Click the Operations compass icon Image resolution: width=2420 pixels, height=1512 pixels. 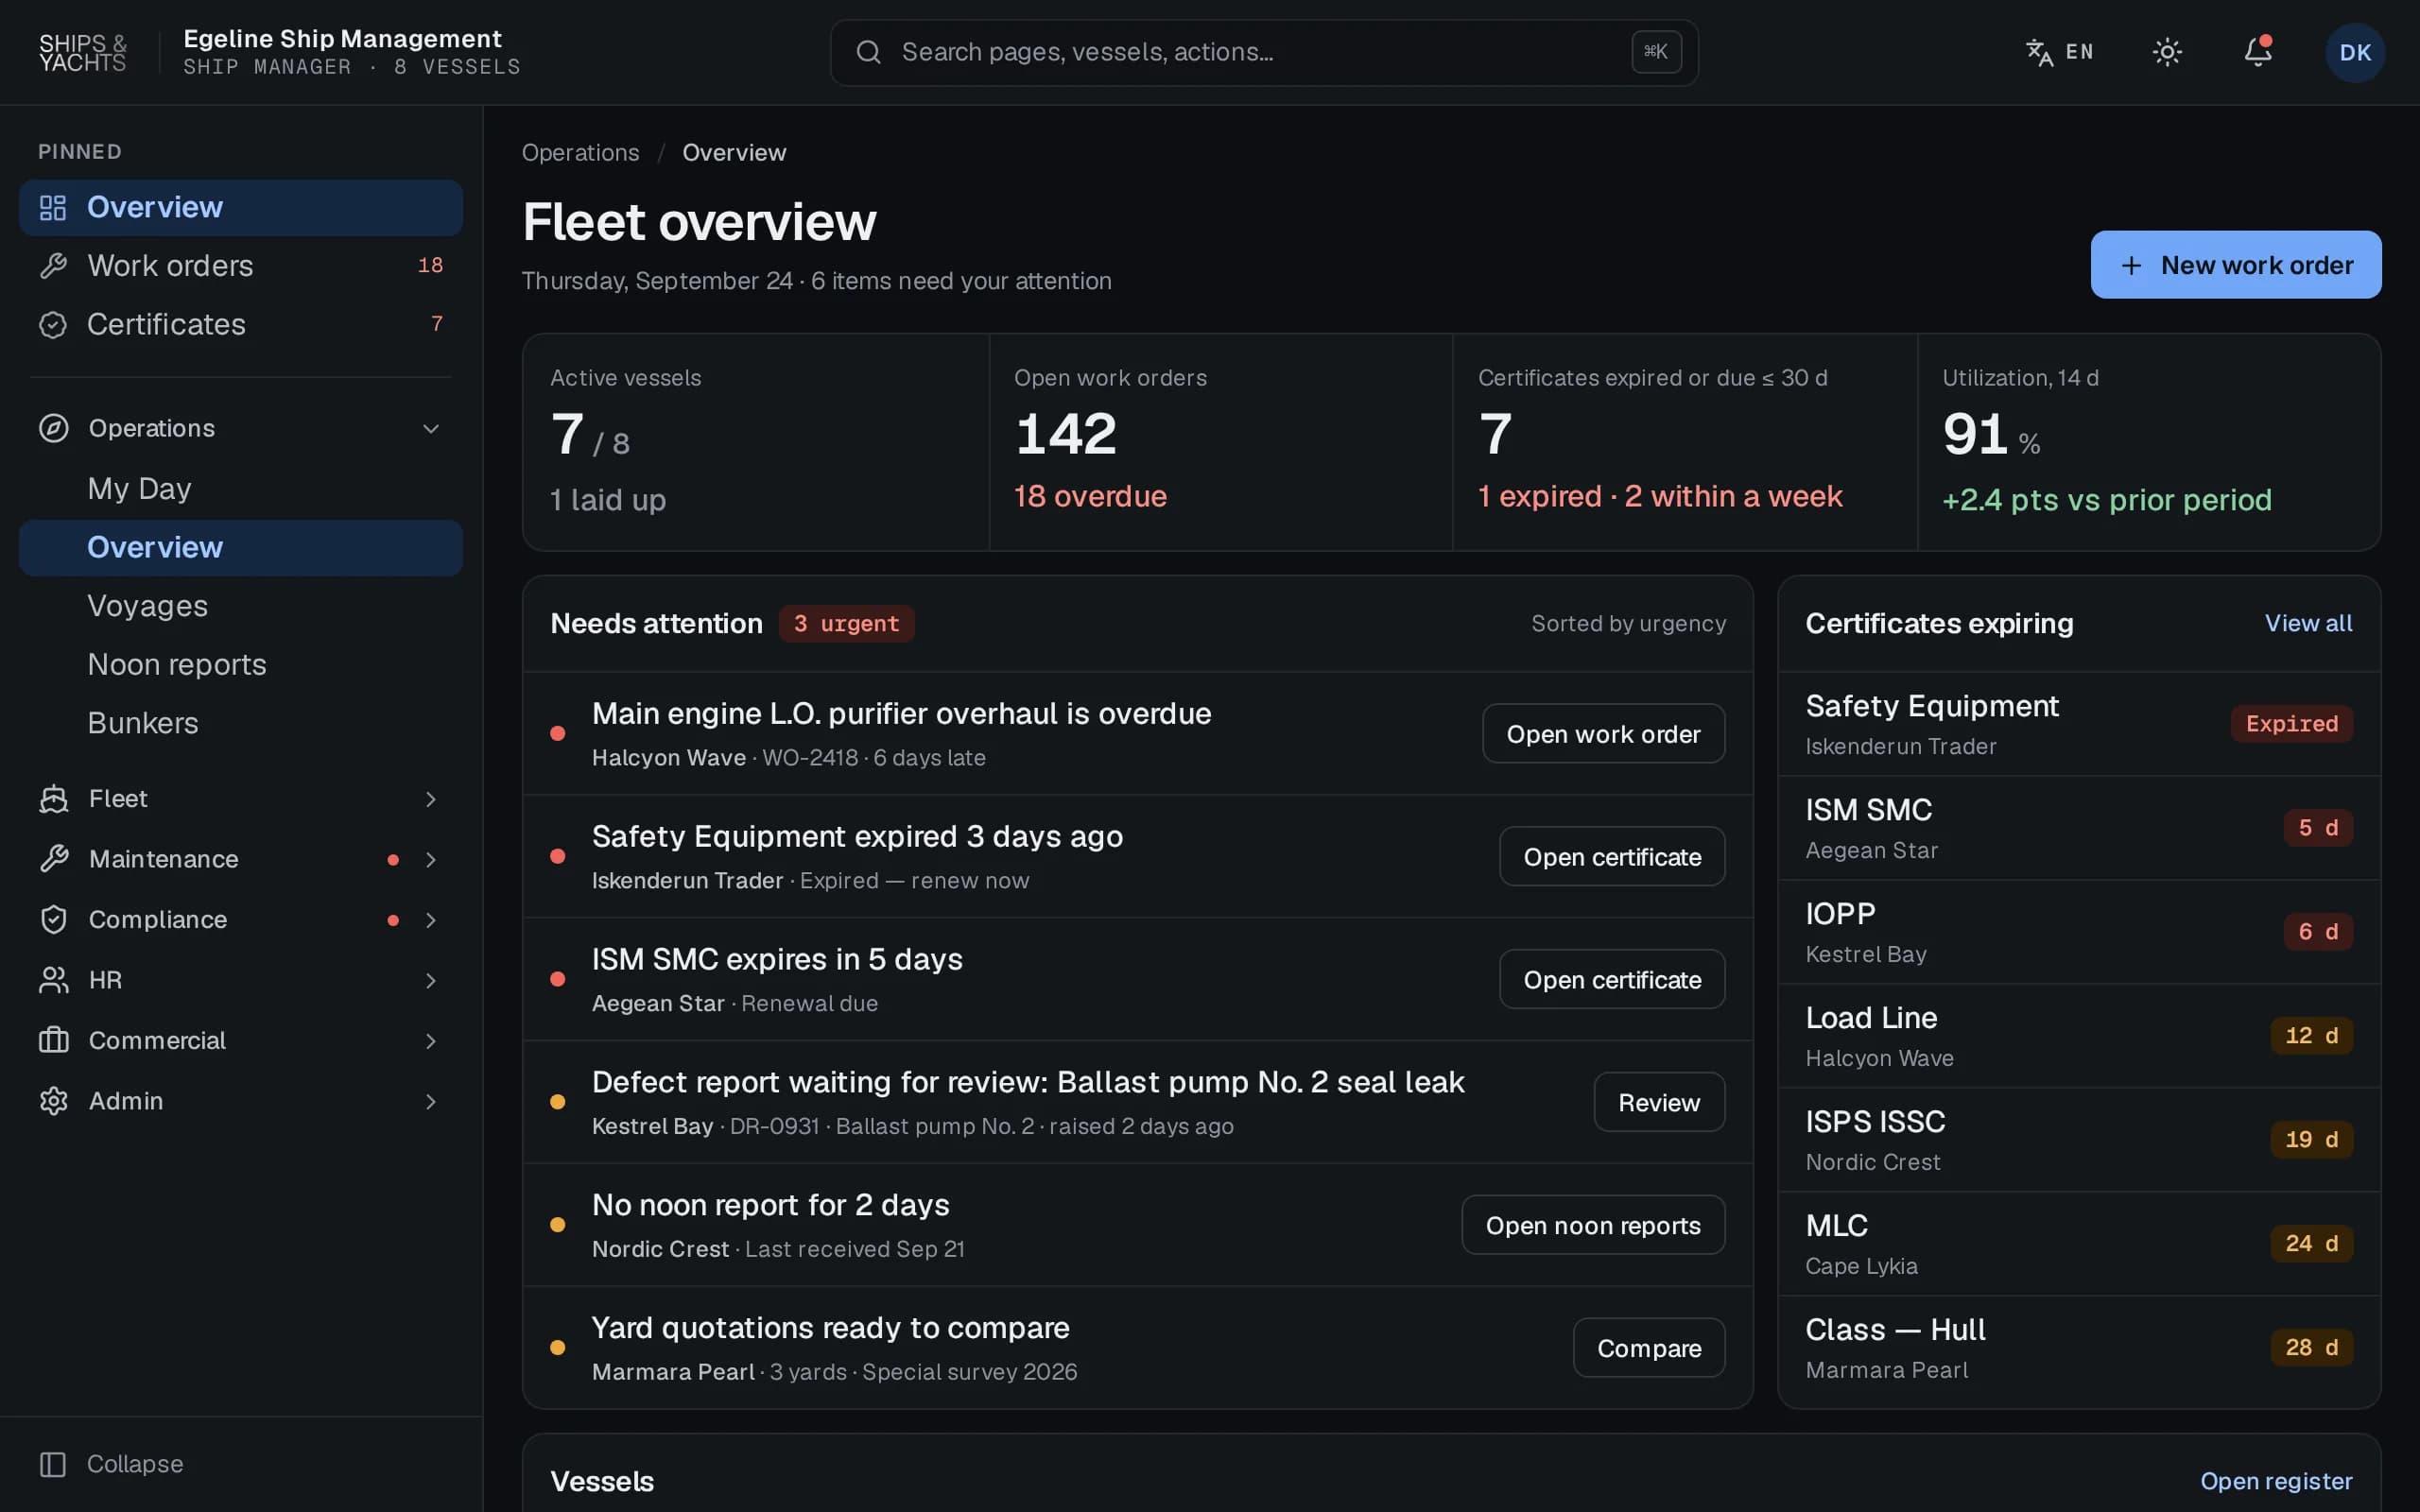pos(54,428)
